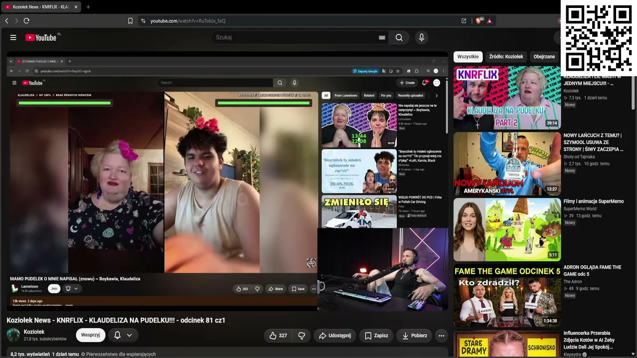Start voice search with the microphone icon

(x=422, y=37)
